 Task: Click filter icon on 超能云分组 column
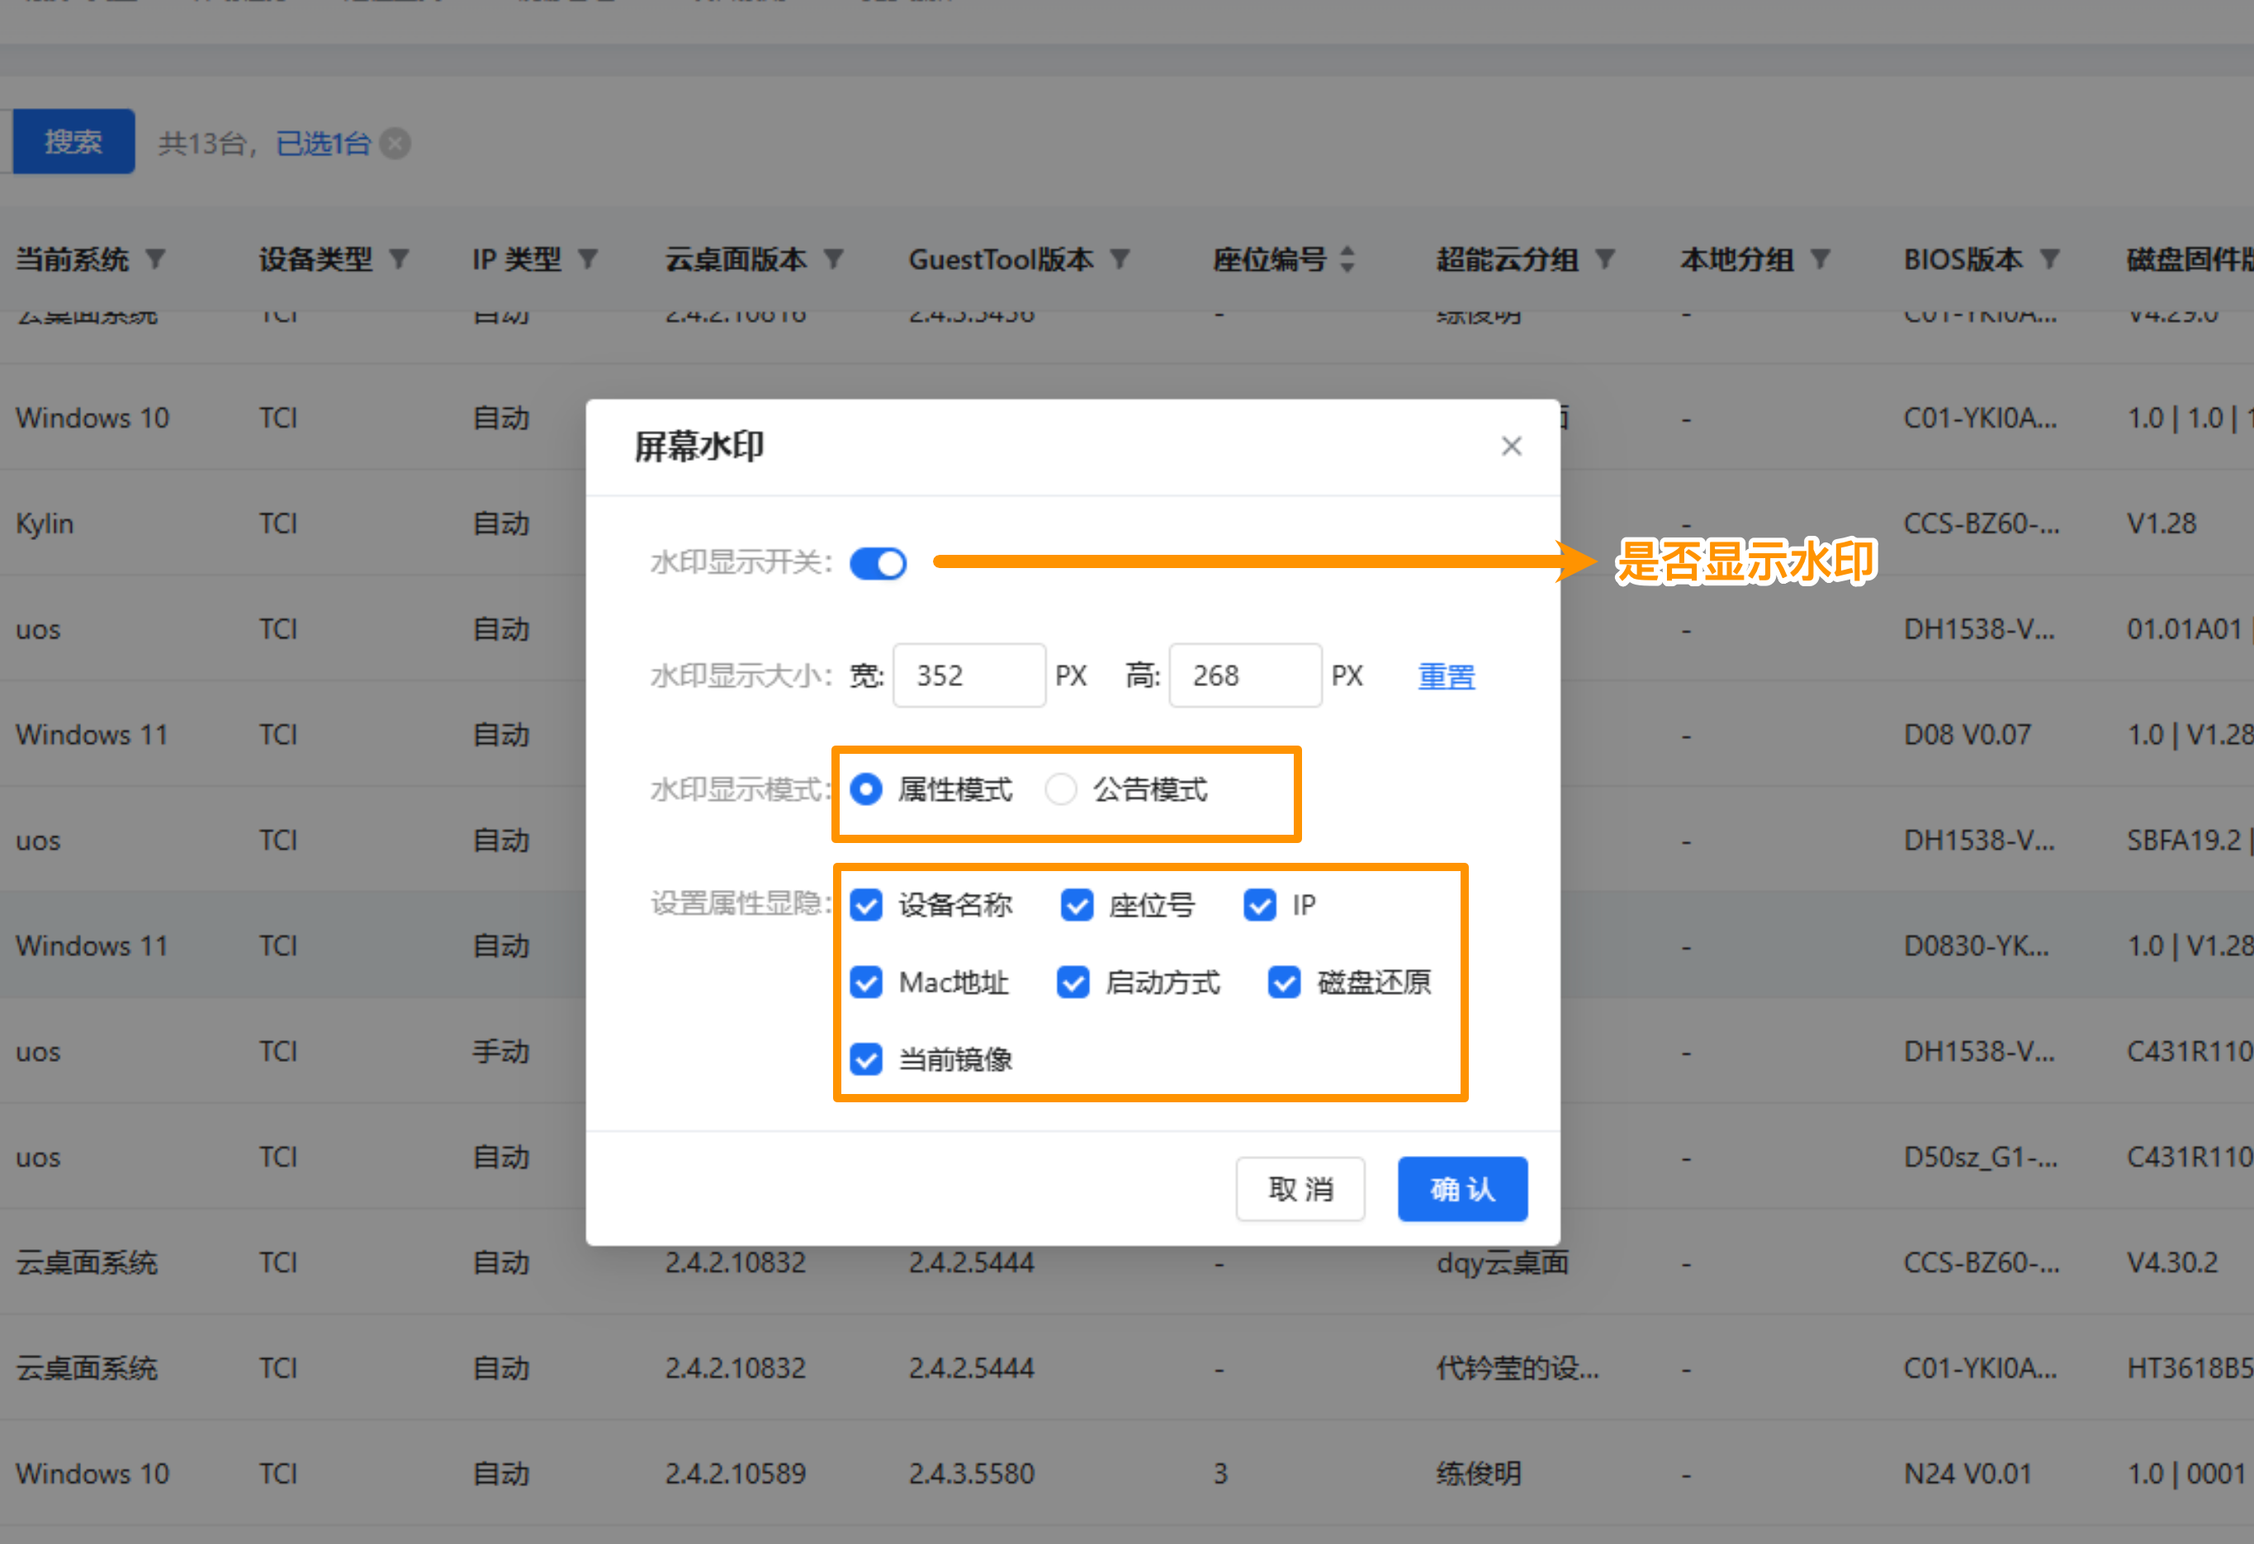tap(1605, 259)
